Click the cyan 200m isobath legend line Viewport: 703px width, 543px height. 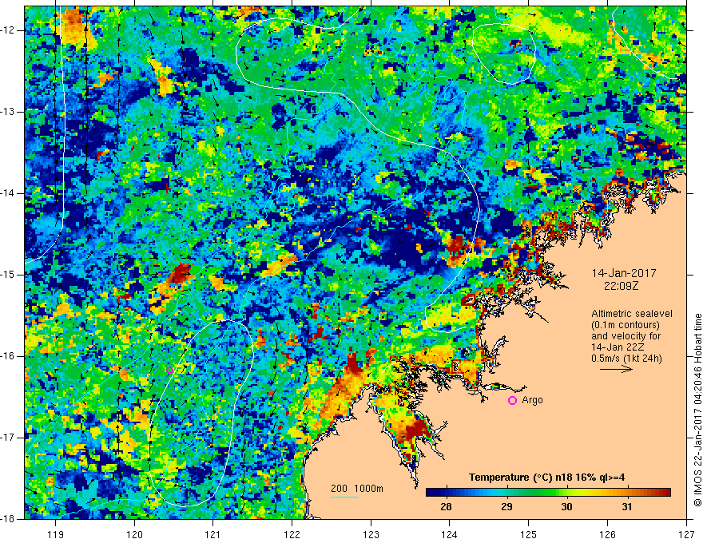coord(344,497)
